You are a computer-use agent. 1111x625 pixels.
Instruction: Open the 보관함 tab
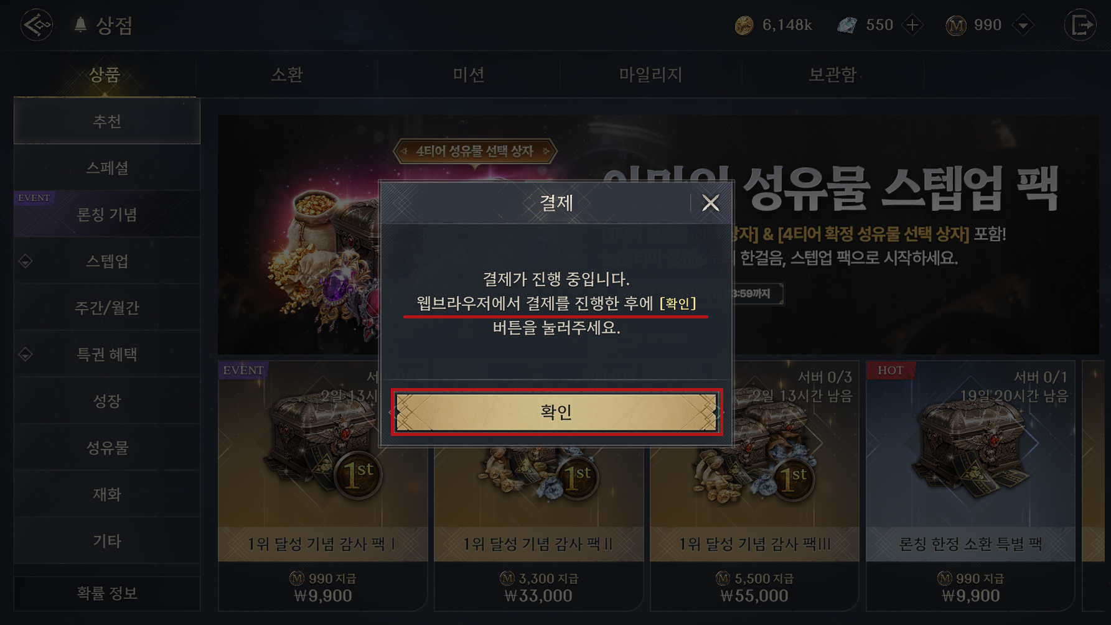832,75
